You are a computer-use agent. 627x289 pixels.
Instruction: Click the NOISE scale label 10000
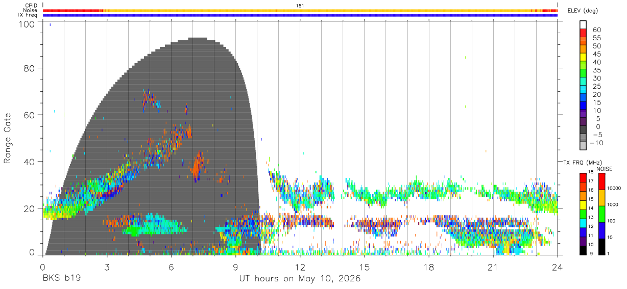tap(615, 188)
